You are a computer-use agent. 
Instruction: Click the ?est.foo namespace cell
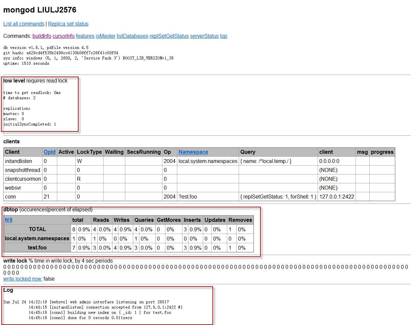208,197
